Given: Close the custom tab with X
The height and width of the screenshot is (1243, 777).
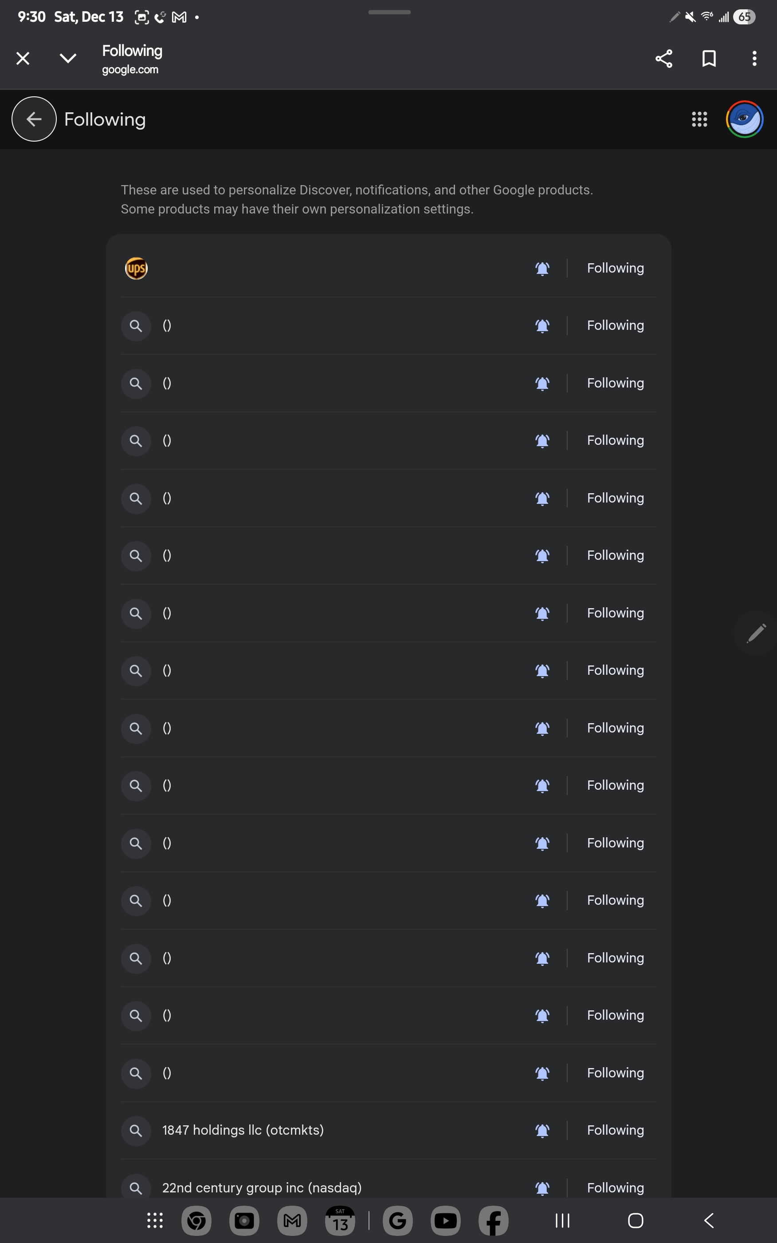Looking at the screenshot, I should coord(23,59).
